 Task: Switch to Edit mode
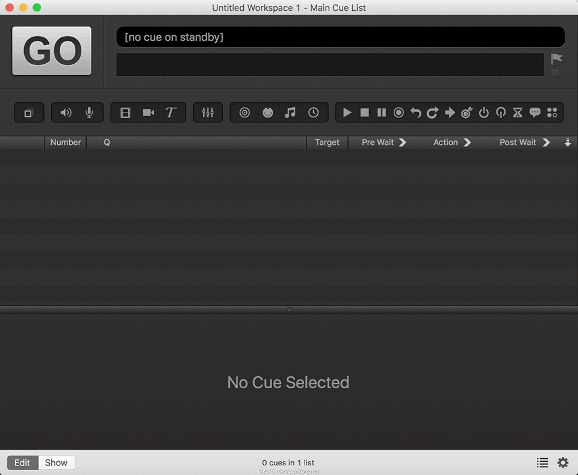tap(22, 462)
